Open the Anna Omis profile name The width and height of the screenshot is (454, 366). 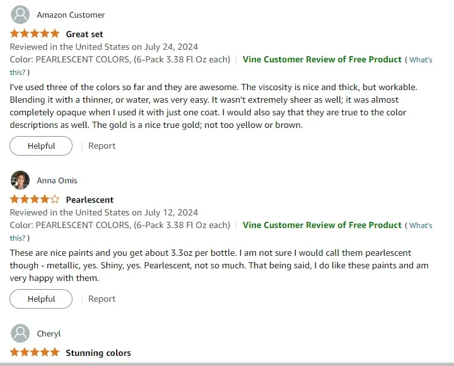click(57, 180)
